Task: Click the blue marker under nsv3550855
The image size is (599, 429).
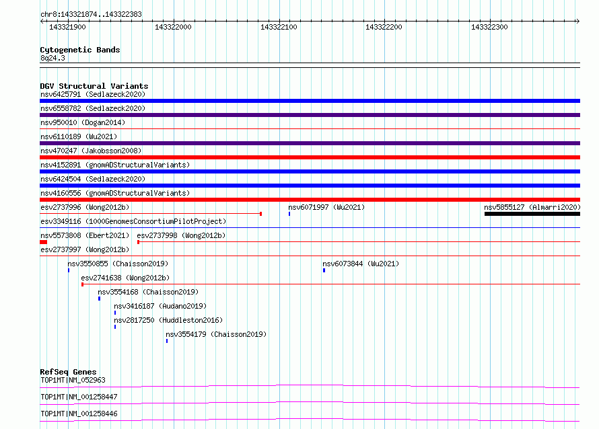Action: [x=69, y=270]
